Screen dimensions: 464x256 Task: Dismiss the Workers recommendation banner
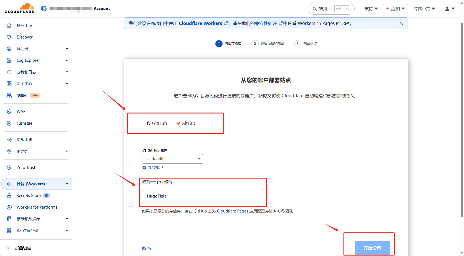tap(401, 23)
